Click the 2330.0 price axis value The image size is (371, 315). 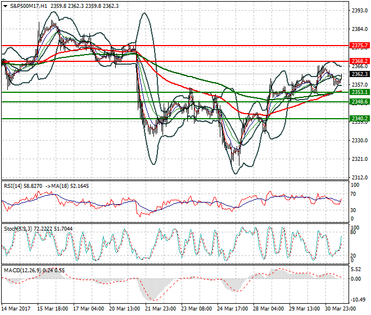click(360, 141)
